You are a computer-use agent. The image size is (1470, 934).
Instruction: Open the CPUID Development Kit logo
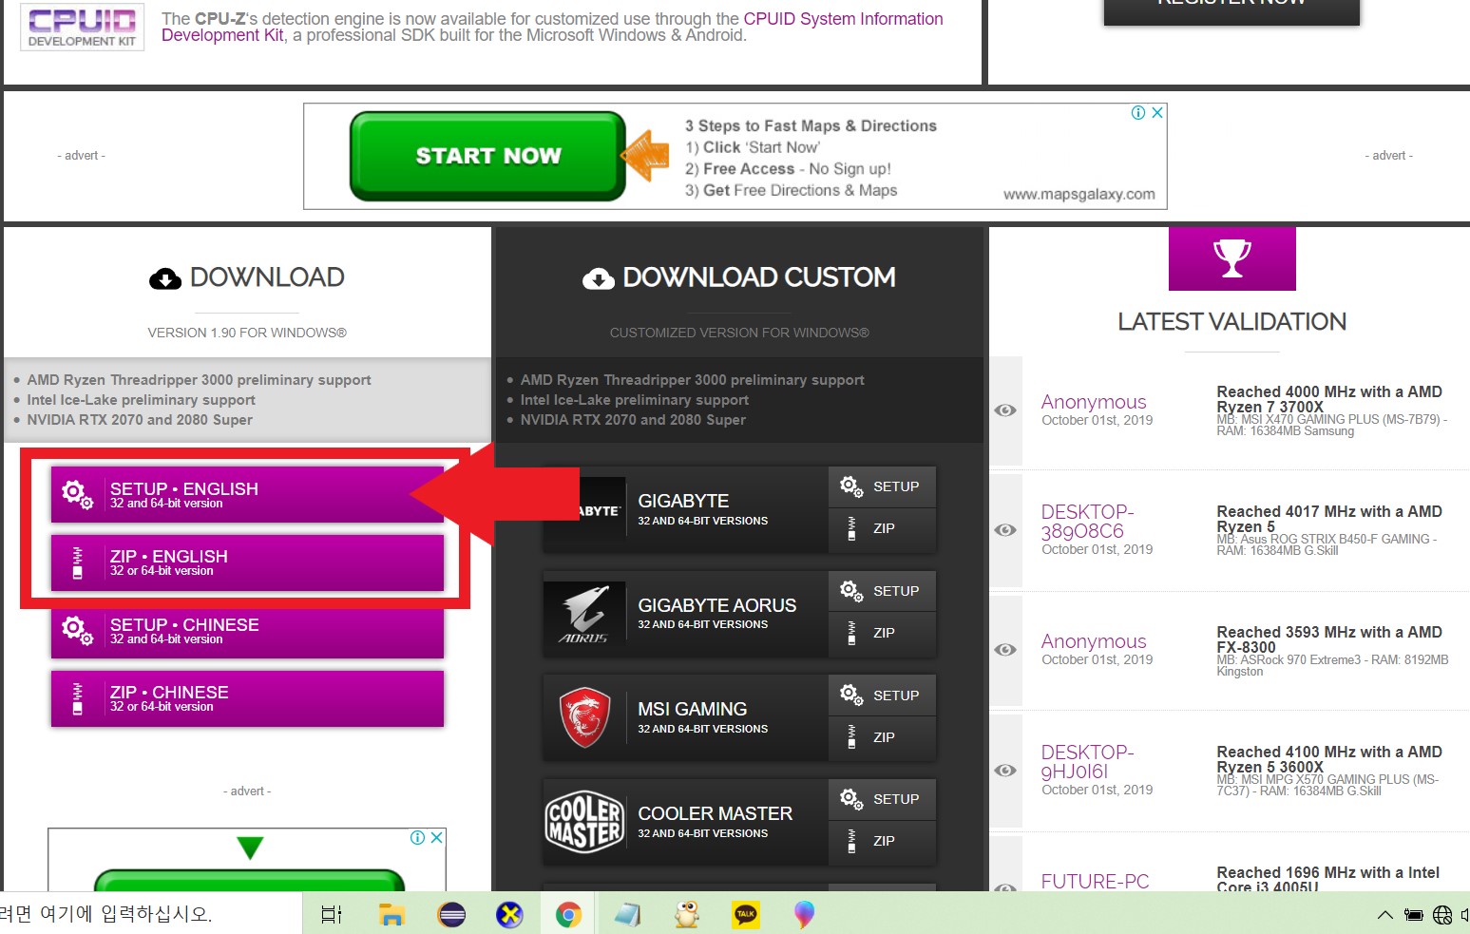coord(83,27)
